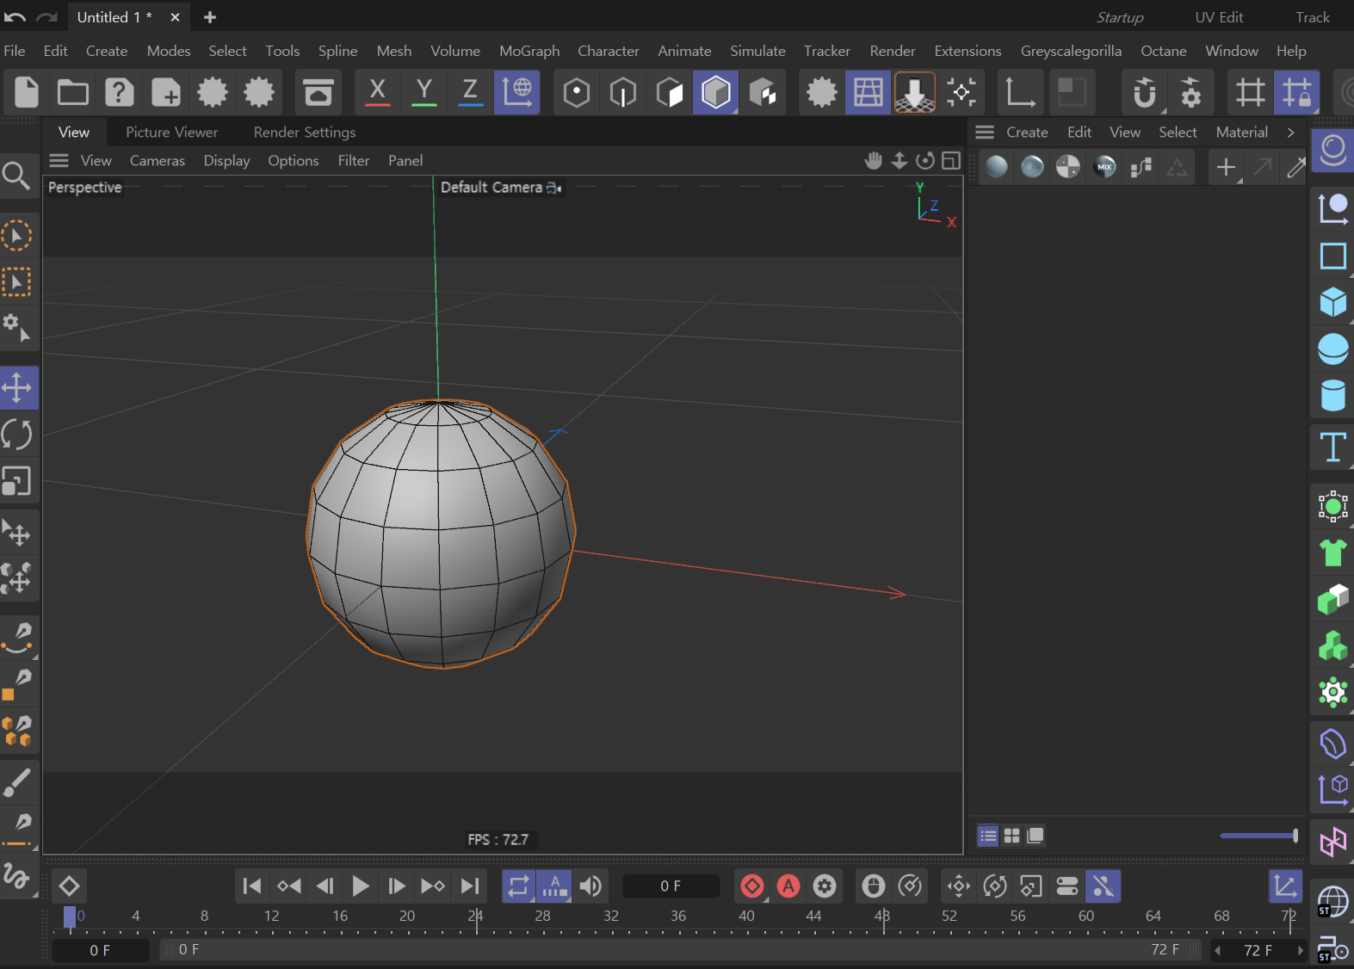Open the search magnifier in left toolbar

(x=15, y=176)
